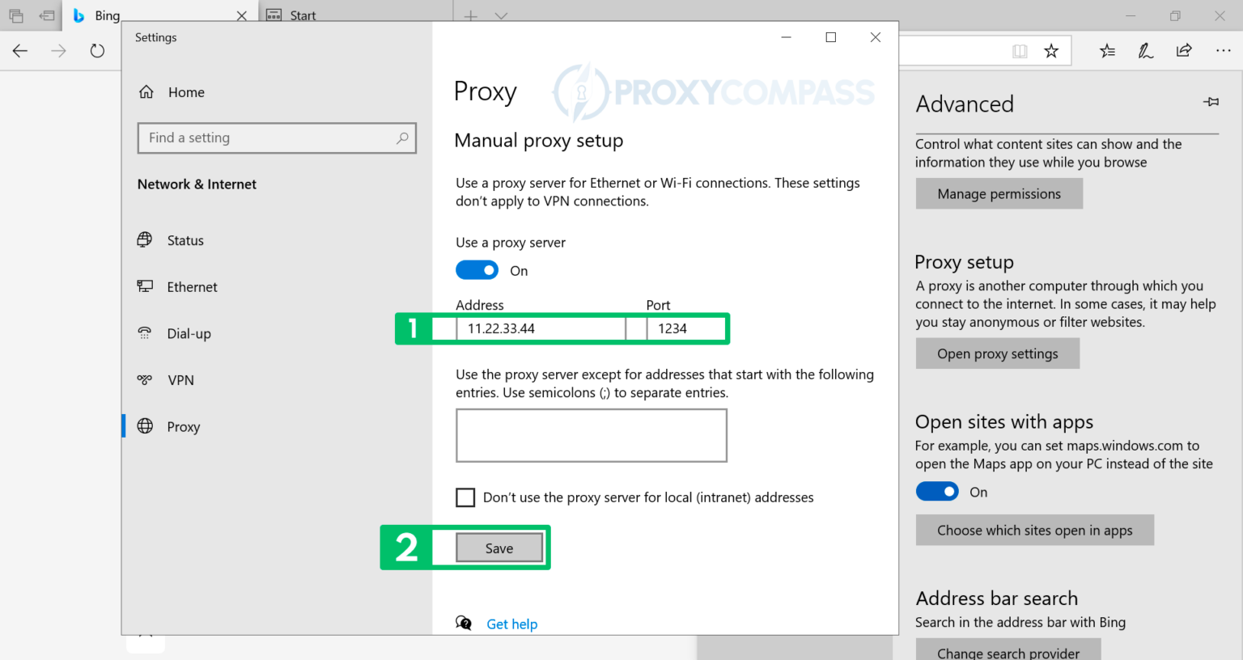Open Ethernet settings from the sidebar
Screen dimensions: 1243x660
(191, 286)
